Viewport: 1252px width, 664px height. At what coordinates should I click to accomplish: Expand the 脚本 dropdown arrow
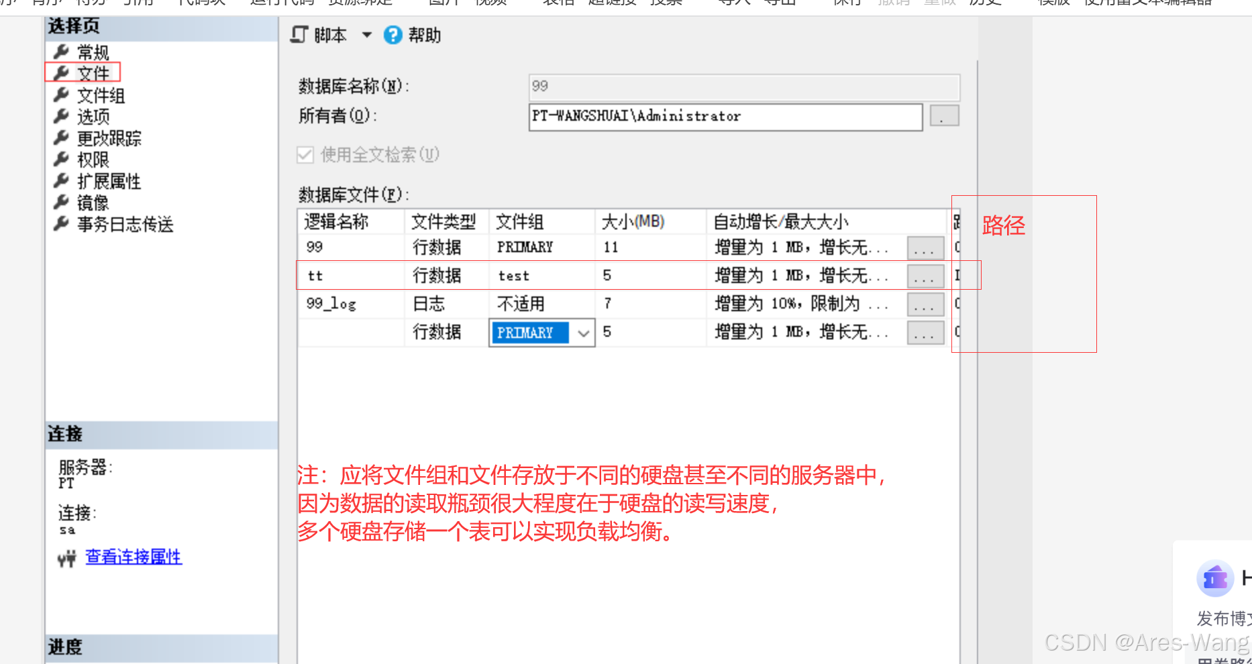point(367,35)
